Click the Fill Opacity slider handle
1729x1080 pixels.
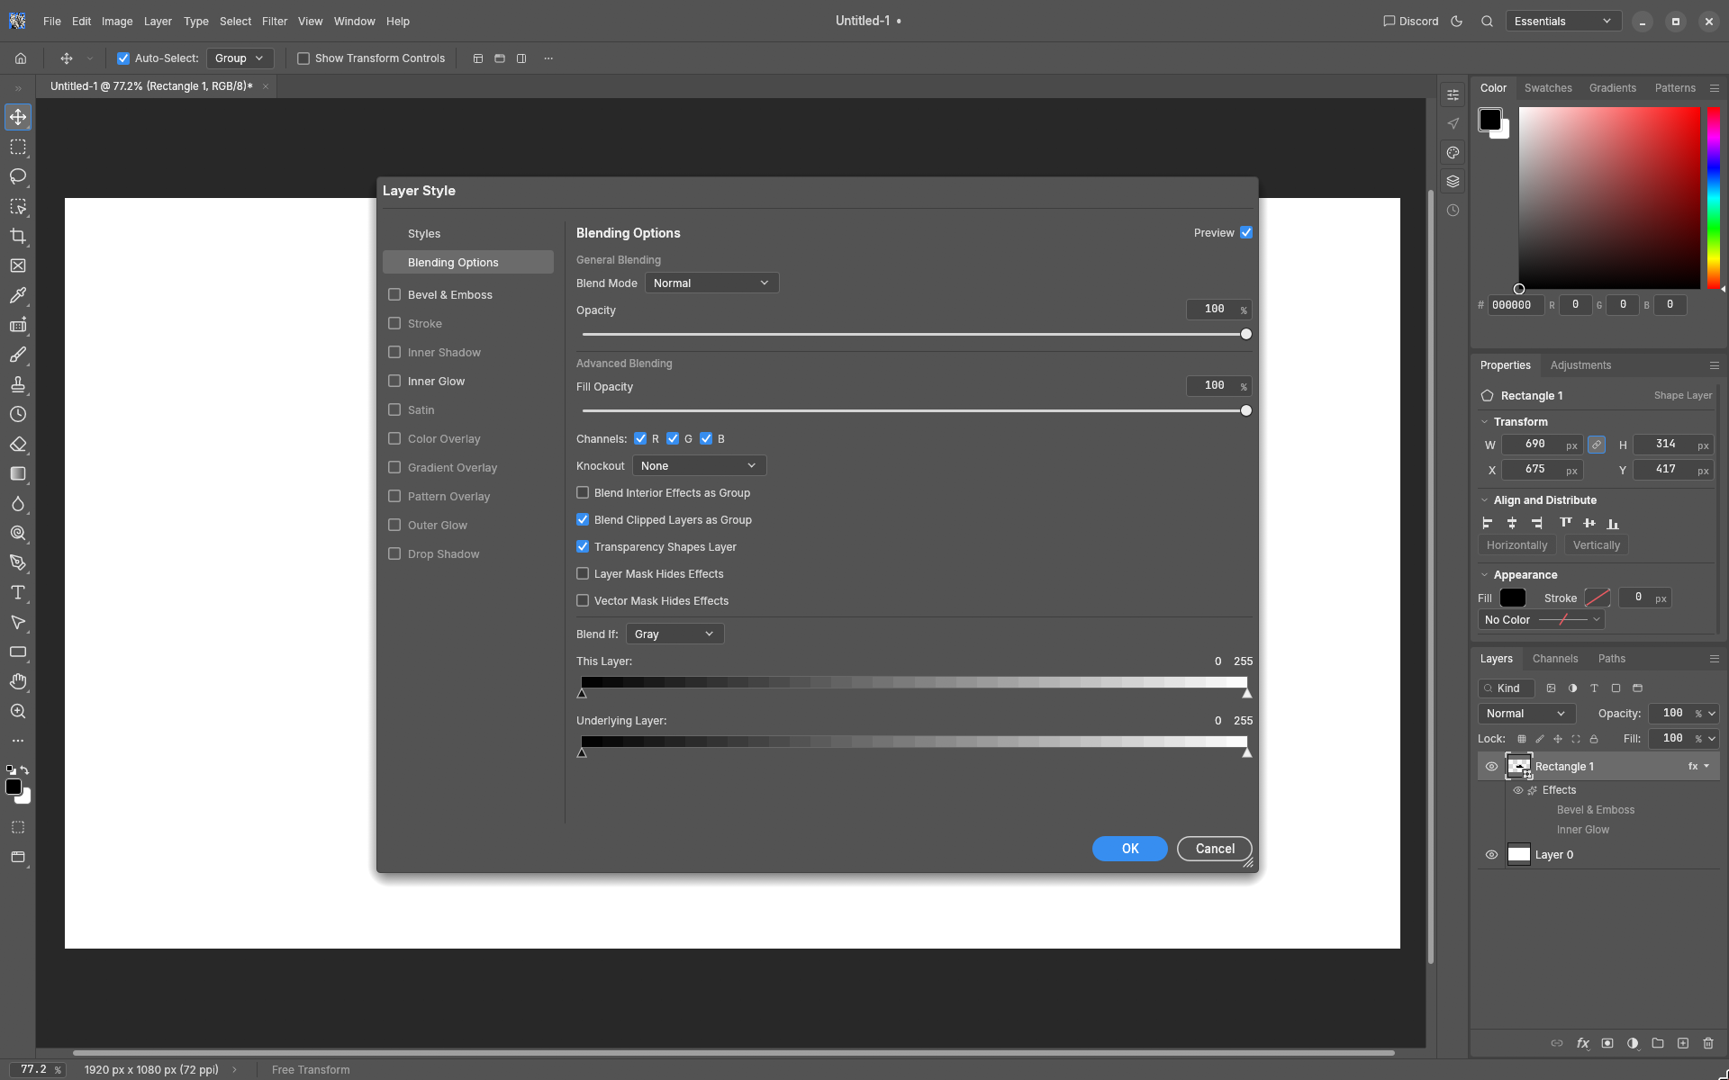point(1246,410)
